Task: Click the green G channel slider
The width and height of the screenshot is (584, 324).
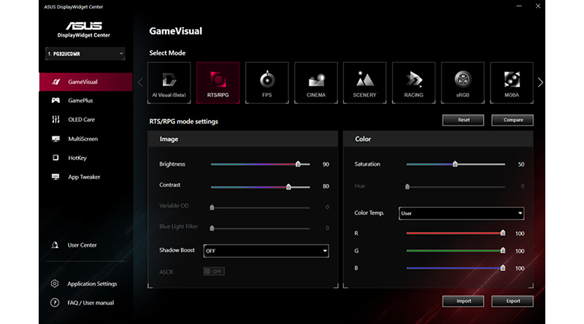Action: coord(456,250)
